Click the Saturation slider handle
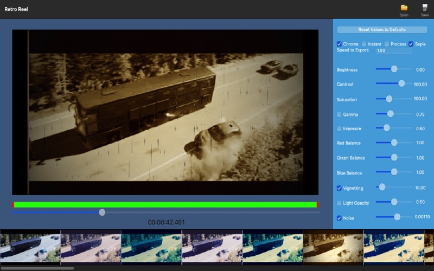This screenshot has width=434, height=271. coord(389,99)
